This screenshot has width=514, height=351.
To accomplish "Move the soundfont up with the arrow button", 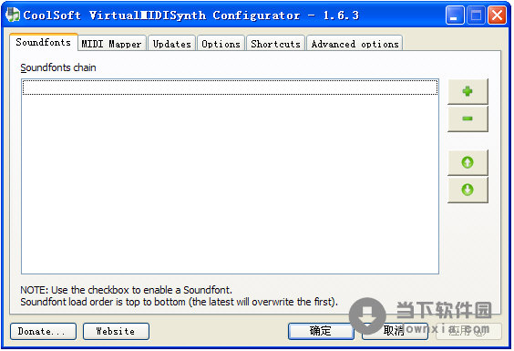I will [x=468, y=162].
